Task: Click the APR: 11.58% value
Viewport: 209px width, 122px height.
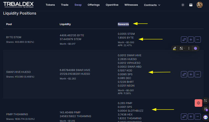Action: 124,93
